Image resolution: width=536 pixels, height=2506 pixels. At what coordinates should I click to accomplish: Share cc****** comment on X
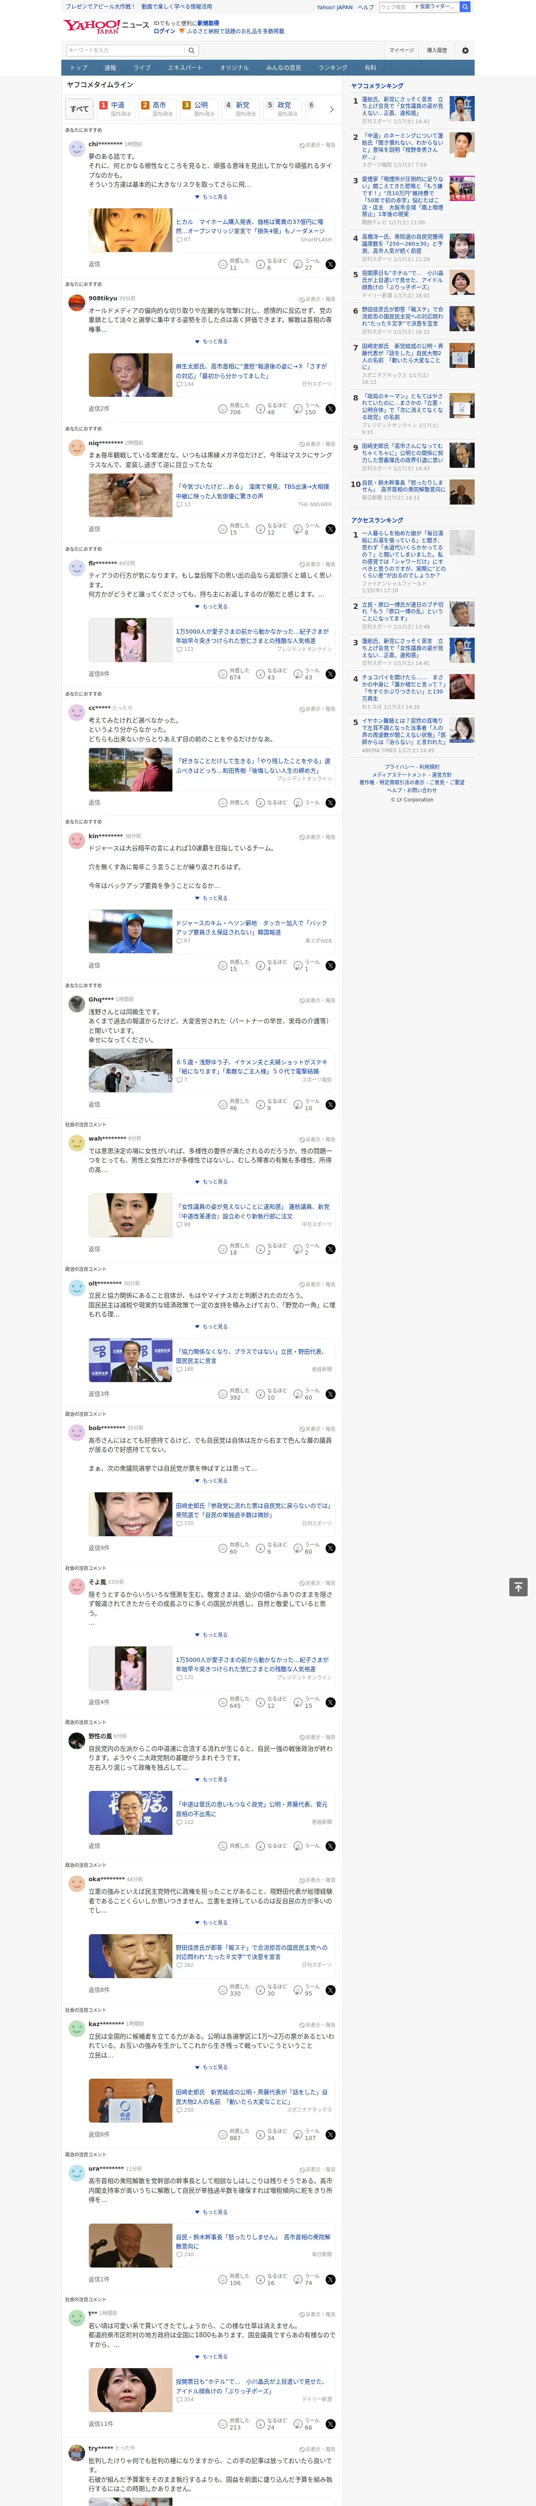[331, 803]
